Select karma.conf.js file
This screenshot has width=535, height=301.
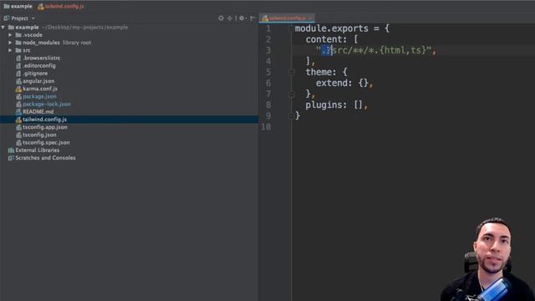[40, 89]
